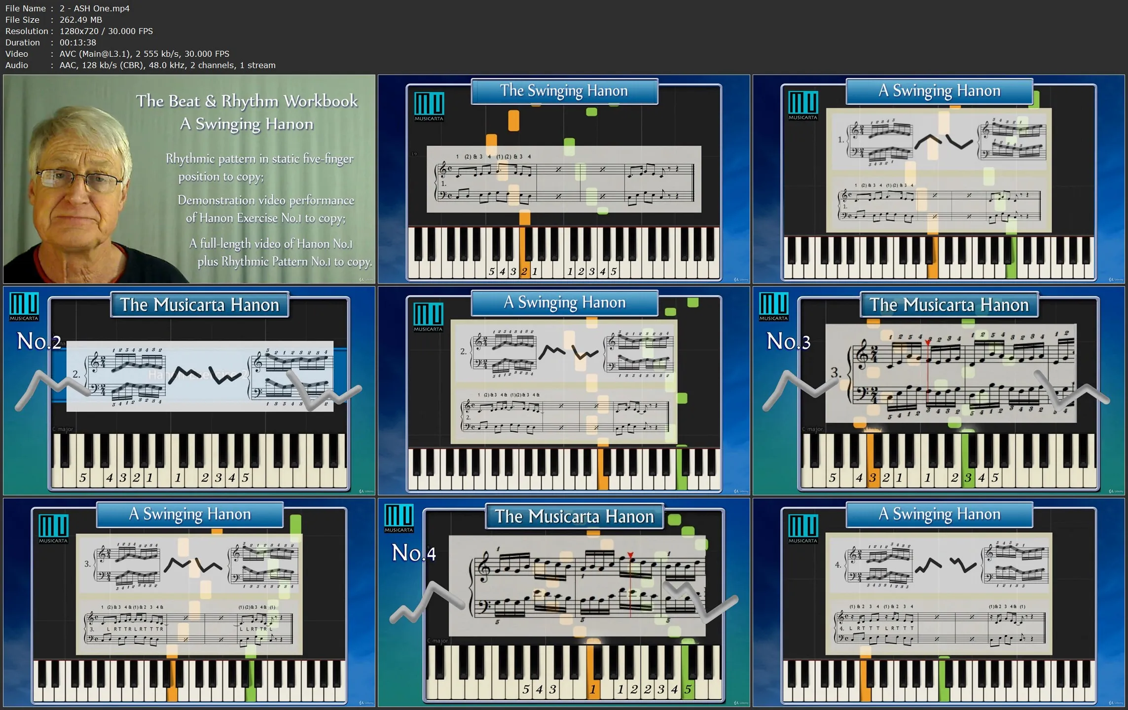Click the red playhead marker in the No.4 score
The width and height of the screenshot is (1128, 710).
(630, 555)
